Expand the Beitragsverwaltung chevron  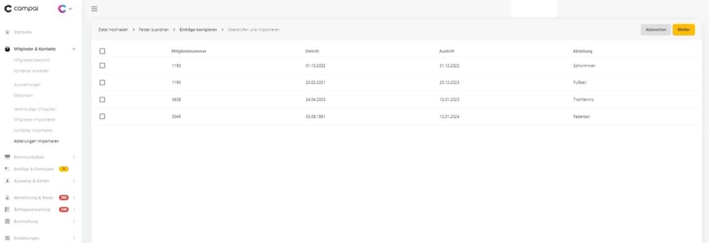[74, 210]
